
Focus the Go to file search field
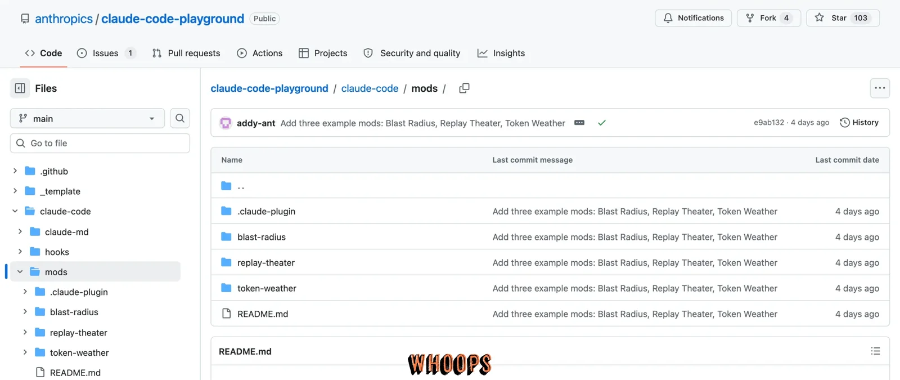click(100, 143)
